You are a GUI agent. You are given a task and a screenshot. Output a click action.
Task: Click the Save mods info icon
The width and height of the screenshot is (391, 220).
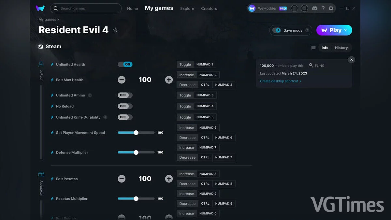point(307,30)
